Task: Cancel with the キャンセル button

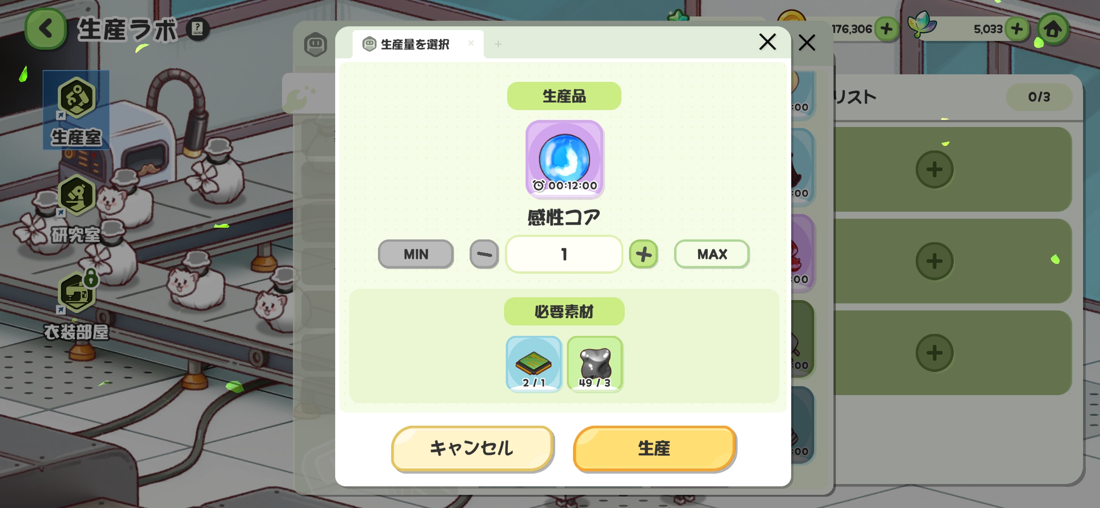Action: 472,448
